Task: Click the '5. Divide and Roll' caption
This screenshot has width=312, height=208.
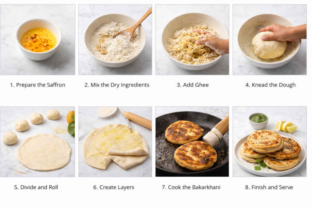Action: click(x=36, y=187)
